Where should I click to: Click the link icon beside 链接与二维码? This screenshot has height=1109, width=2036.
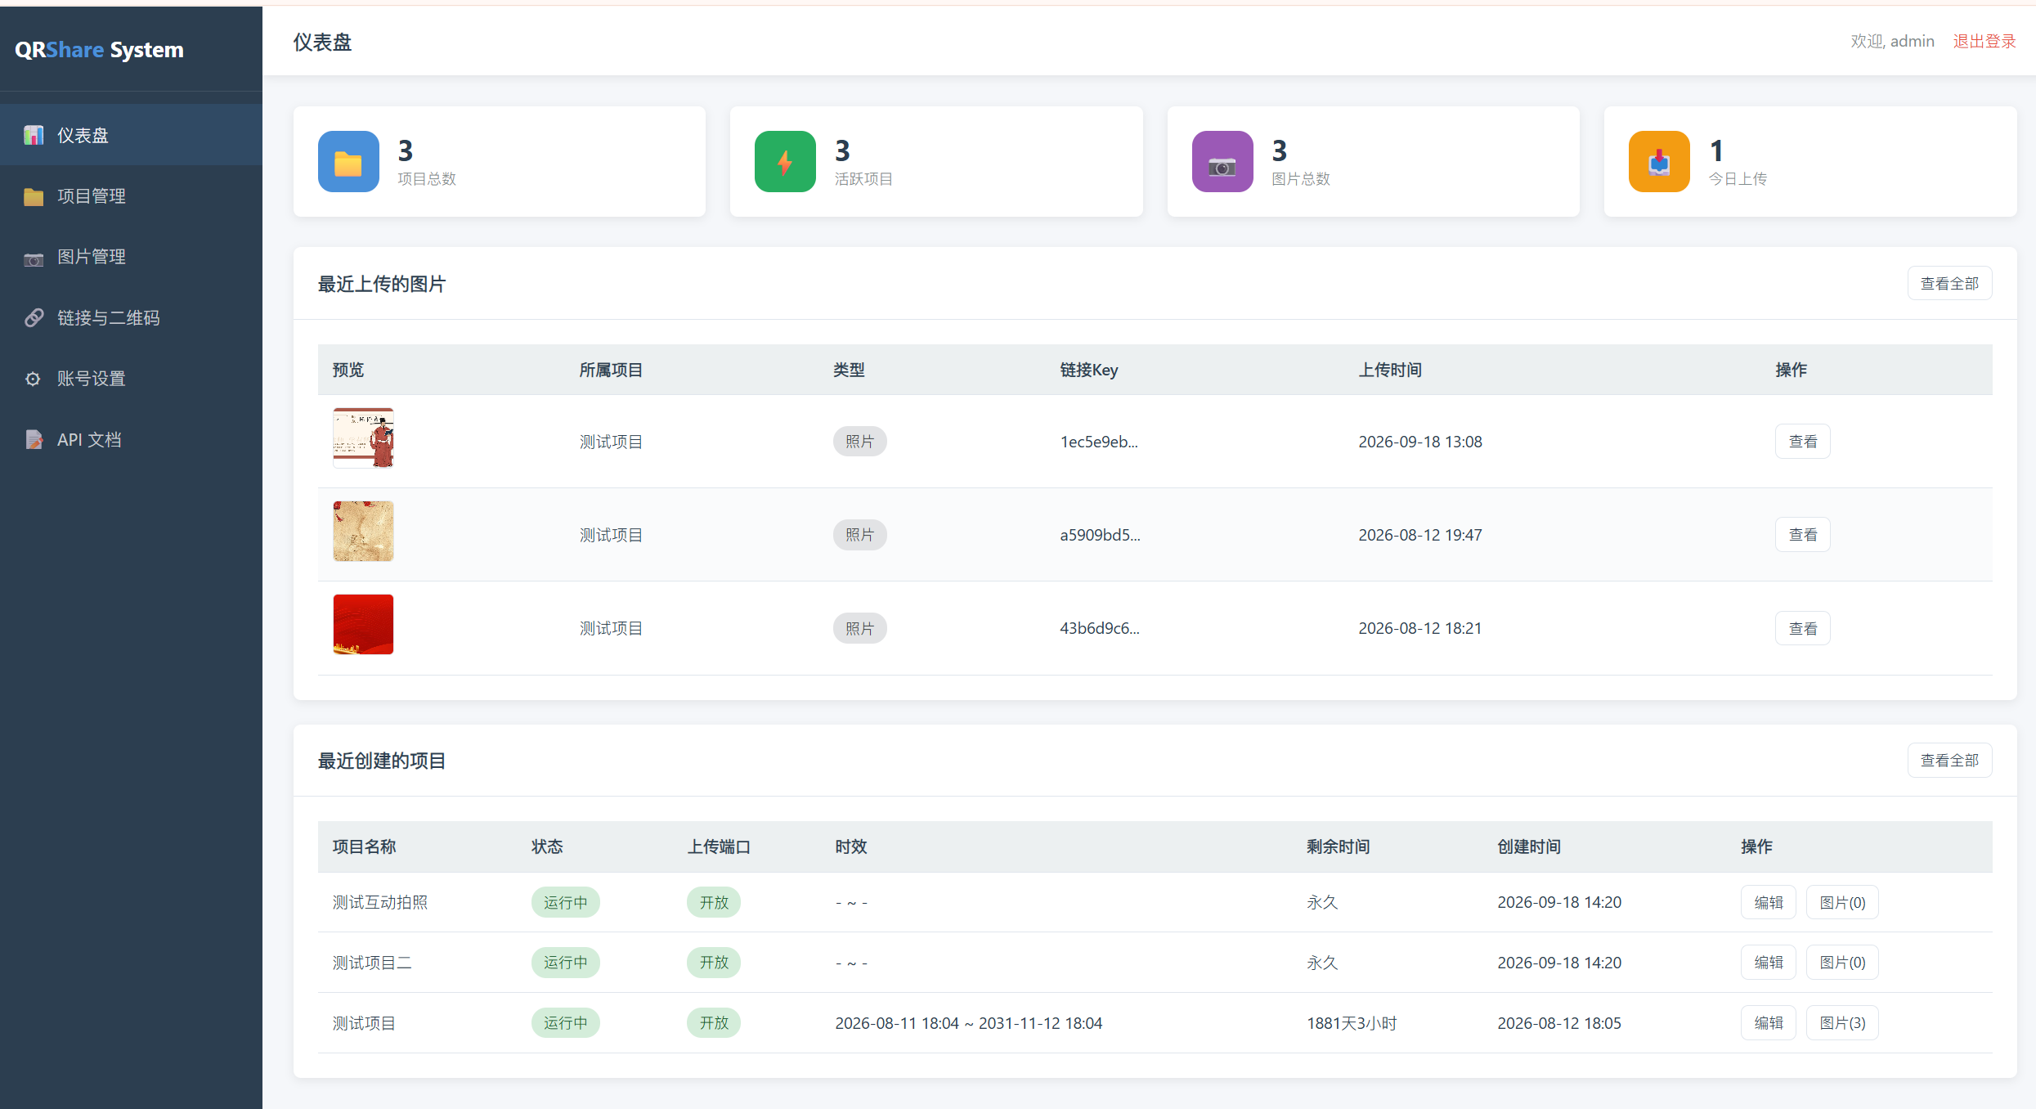tap(34, 317)
